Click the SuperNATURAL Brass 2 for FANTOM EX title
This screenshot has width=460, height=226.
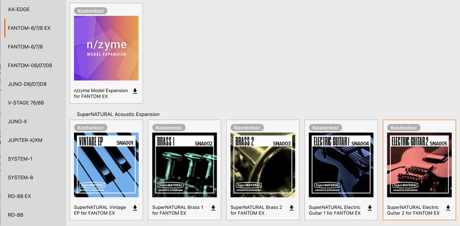(x=256, y=210)
